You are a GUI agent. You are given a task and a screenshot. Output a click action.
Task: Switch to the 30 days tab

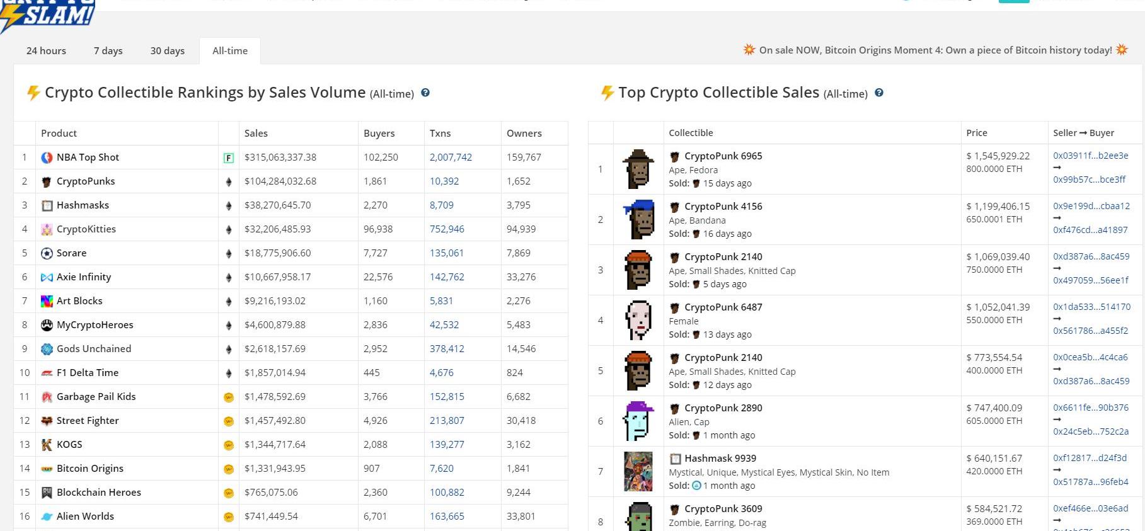[x=167, y=51]
